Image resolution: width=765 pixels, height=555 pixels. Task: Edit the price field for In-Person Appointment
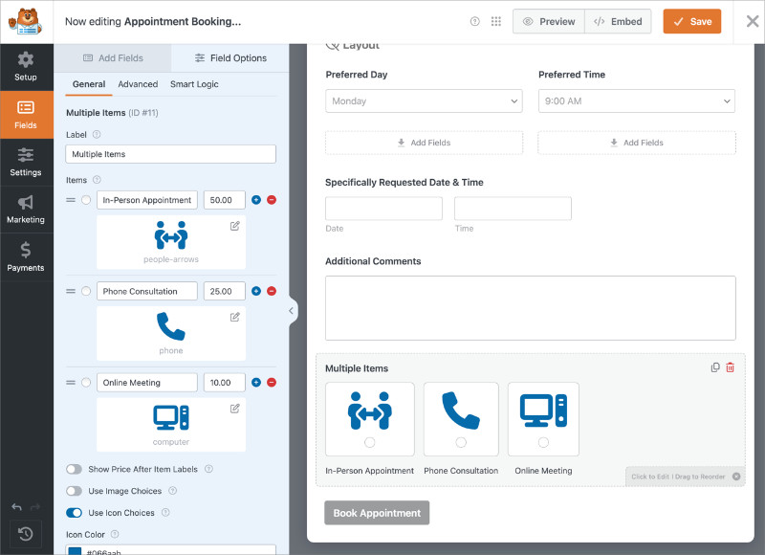click(224, 200)
